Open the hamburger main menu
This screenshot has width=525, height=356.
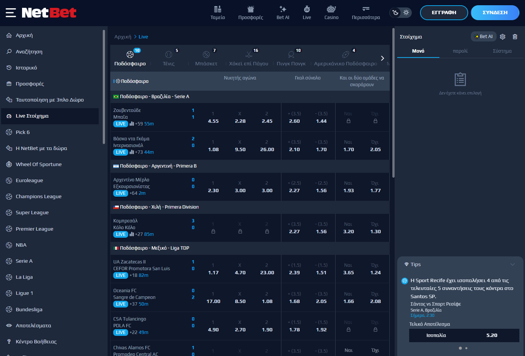11,13
